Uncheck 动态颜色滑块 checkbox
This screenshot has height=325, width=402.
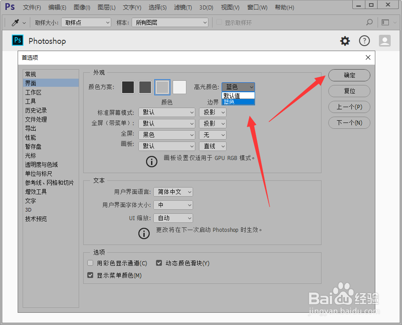pos(159,263)
